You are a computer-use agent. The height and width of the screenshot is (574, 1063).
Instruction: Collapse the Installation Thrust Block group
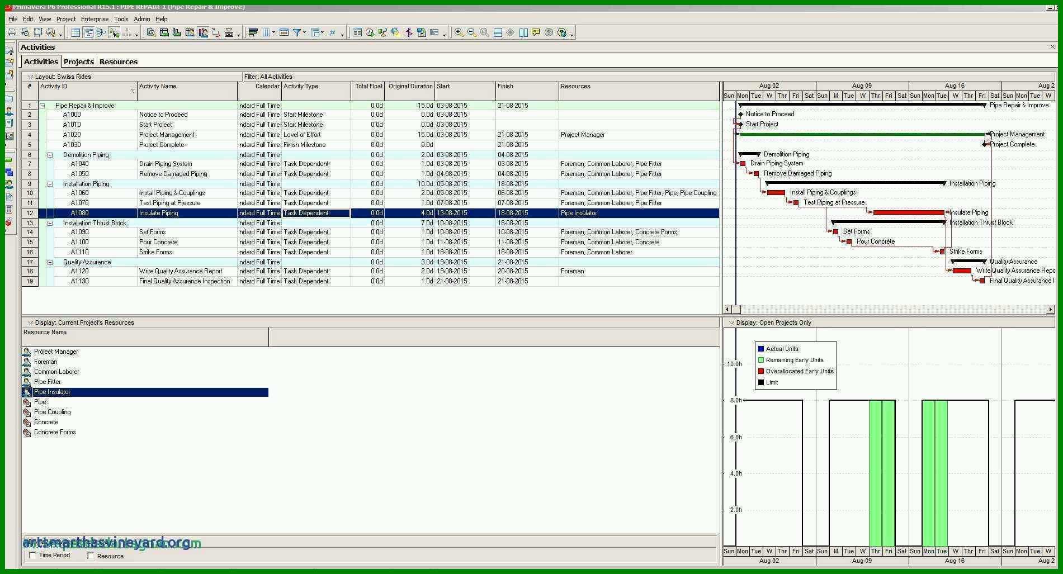tap(50, 223)
